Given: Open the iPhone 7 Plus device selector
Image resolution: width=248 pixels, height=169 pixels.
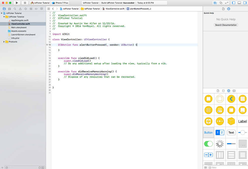Looking at the screenshot, I should point(60,3).
